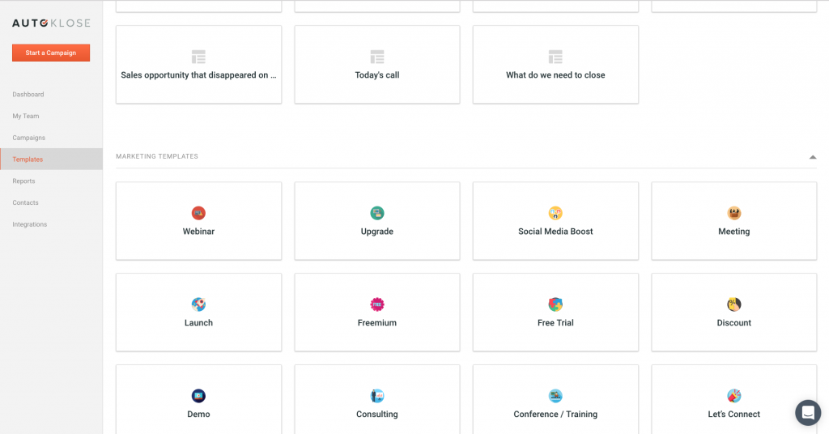Select the Upgrade template icon
The image size is (829, 434).
point(377,213)
